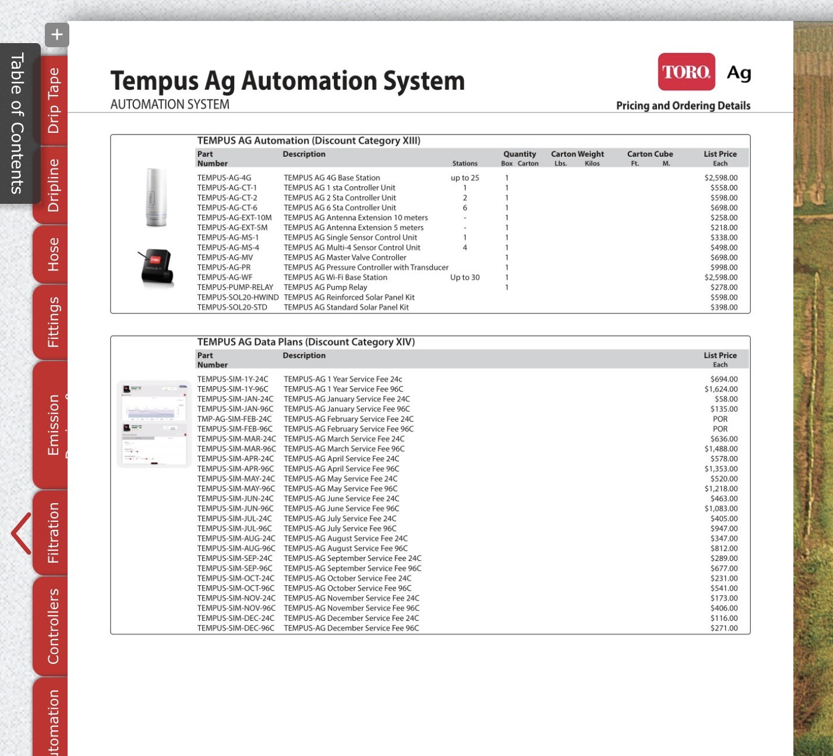
Task: Click part number TEMPUS-AG-4G
Action: (224, 178)
